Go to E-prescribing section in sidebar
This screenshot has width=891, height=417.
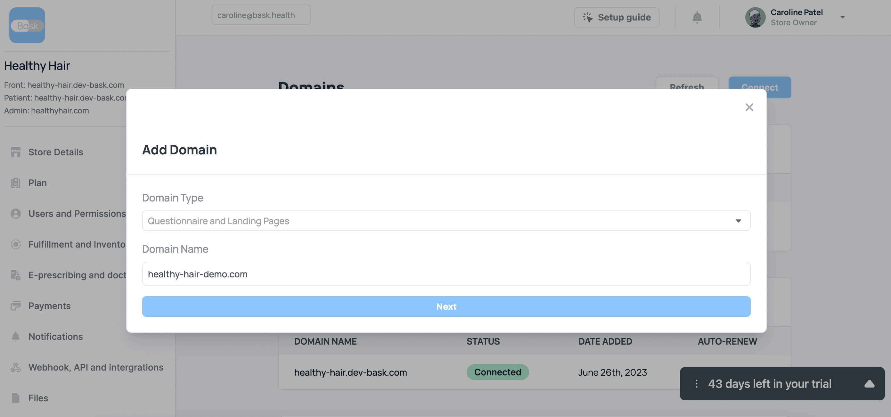coord(77,275)
